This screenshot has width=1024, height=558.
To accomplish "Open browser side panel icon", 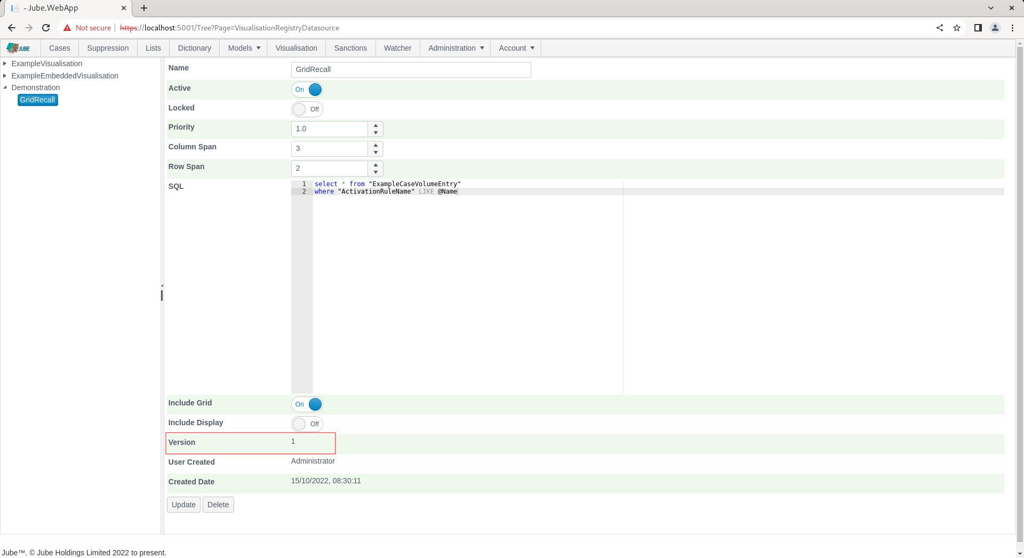I will click(978, 28).
